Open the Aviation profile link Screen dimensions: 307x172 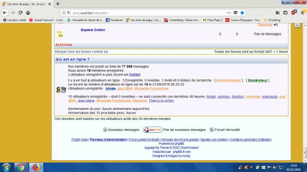238,97
